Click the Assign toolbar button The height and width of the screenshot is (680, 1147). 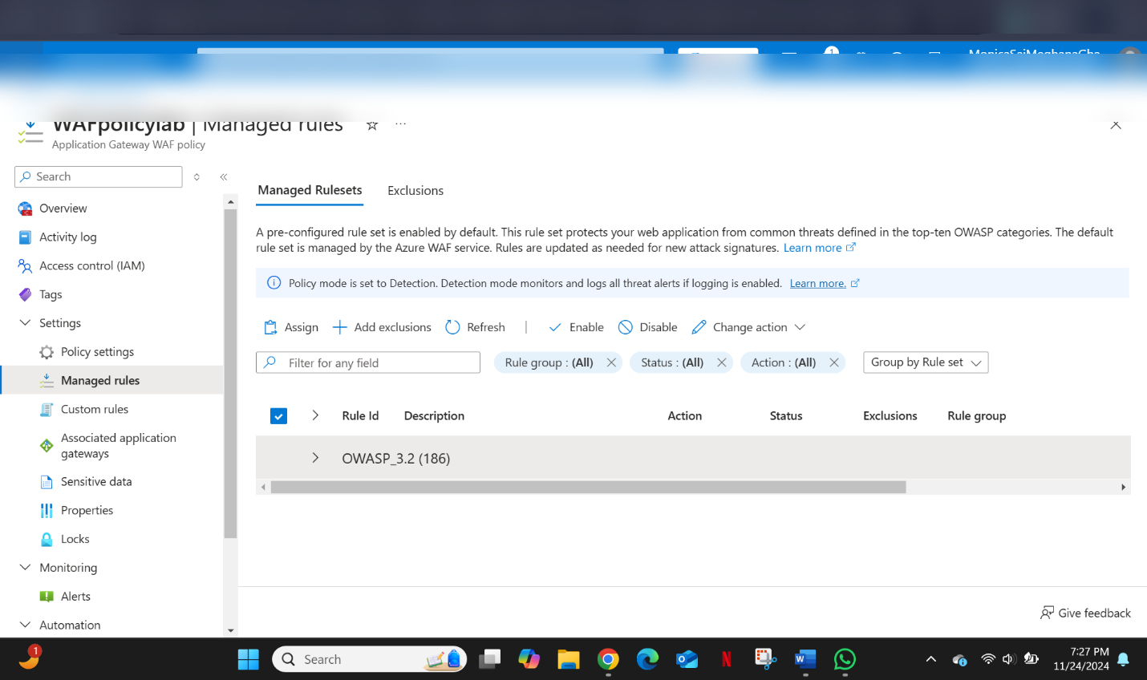click(x=291, y=327)
